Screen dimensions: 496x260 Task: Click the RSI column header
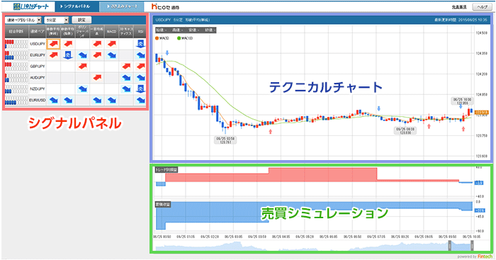(x=140, y=31)
